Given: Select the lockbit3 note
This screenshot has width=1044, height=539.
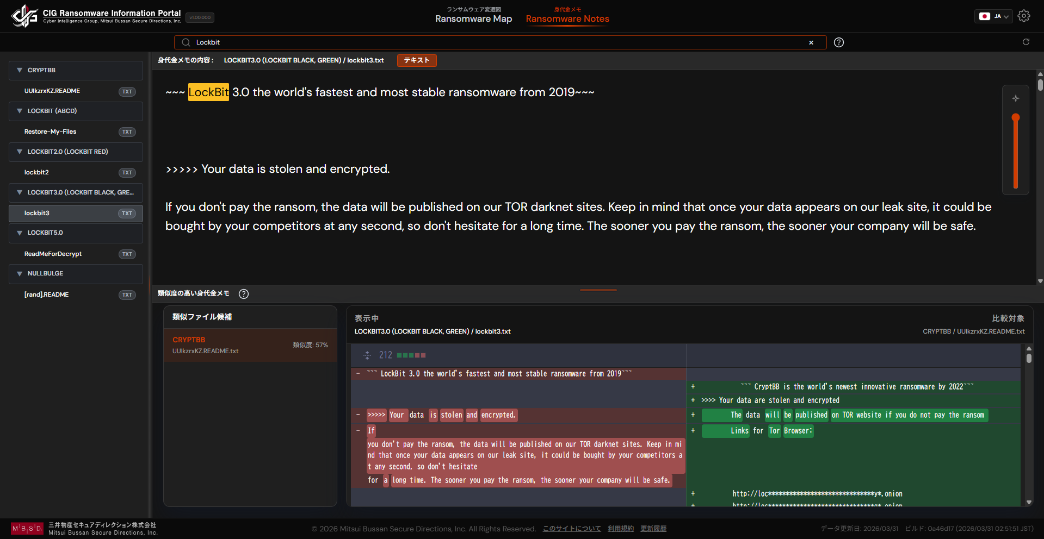Looking at the screenshot, I should [76, 214].
